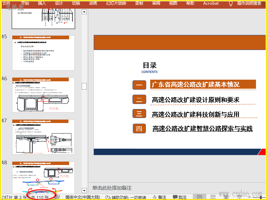Screen dimensions: 267x200
Task: Click the notes area 单击此处添加备注
Action: (x=112, y=188)
